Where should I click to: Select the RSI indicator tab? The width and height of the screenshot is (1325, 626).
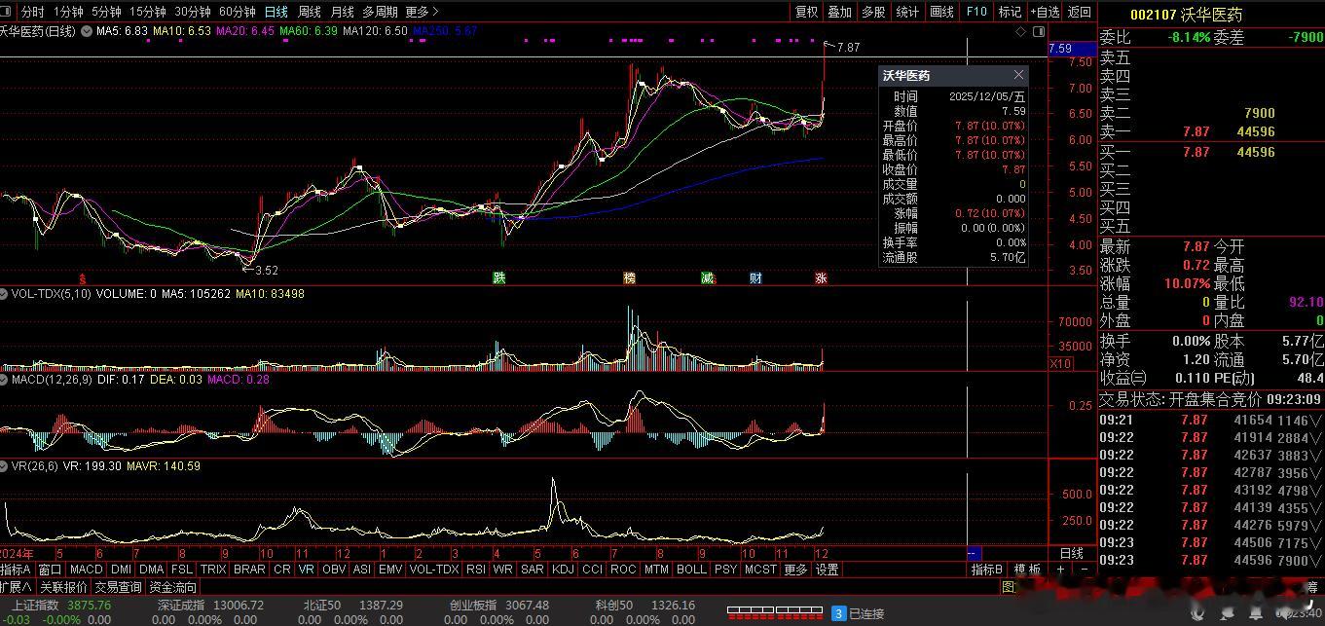point(475,570)
